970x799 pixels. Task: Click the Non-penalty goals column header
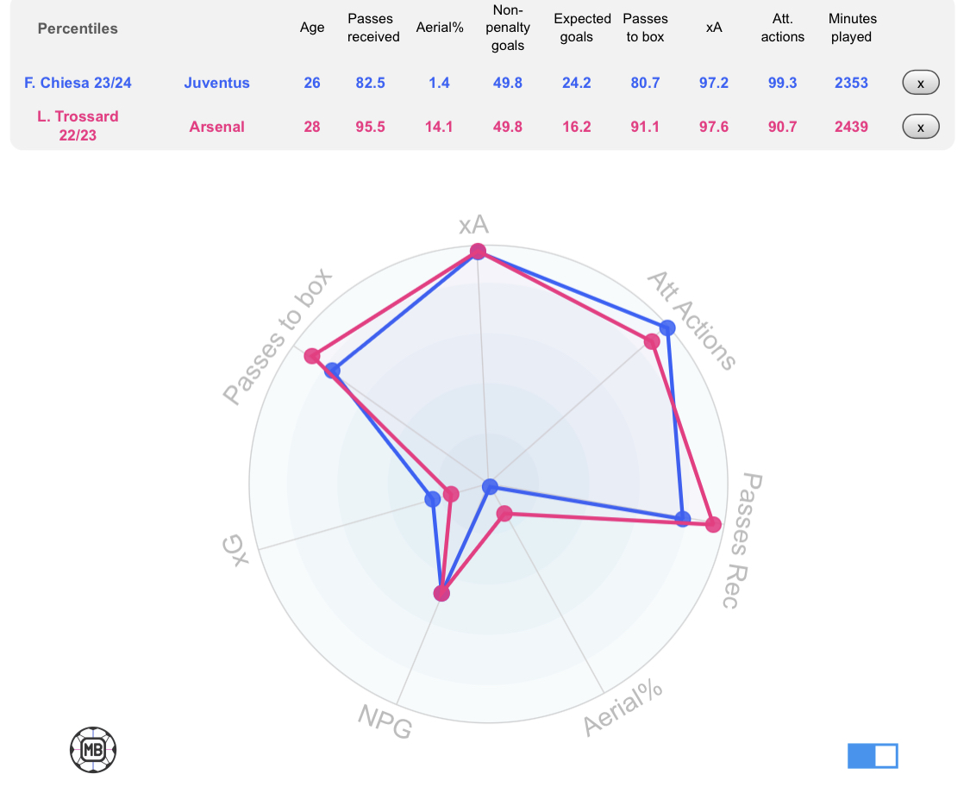[508, 28]
